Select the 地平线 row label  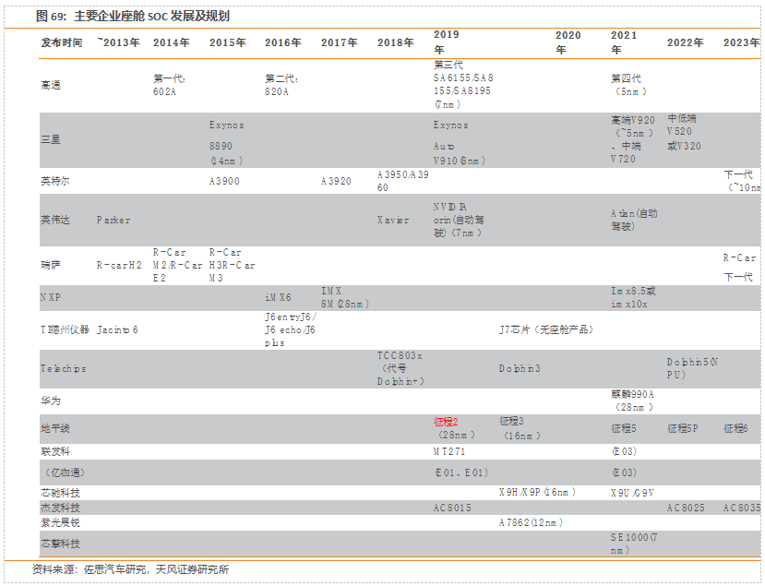(x=55, y=429)
